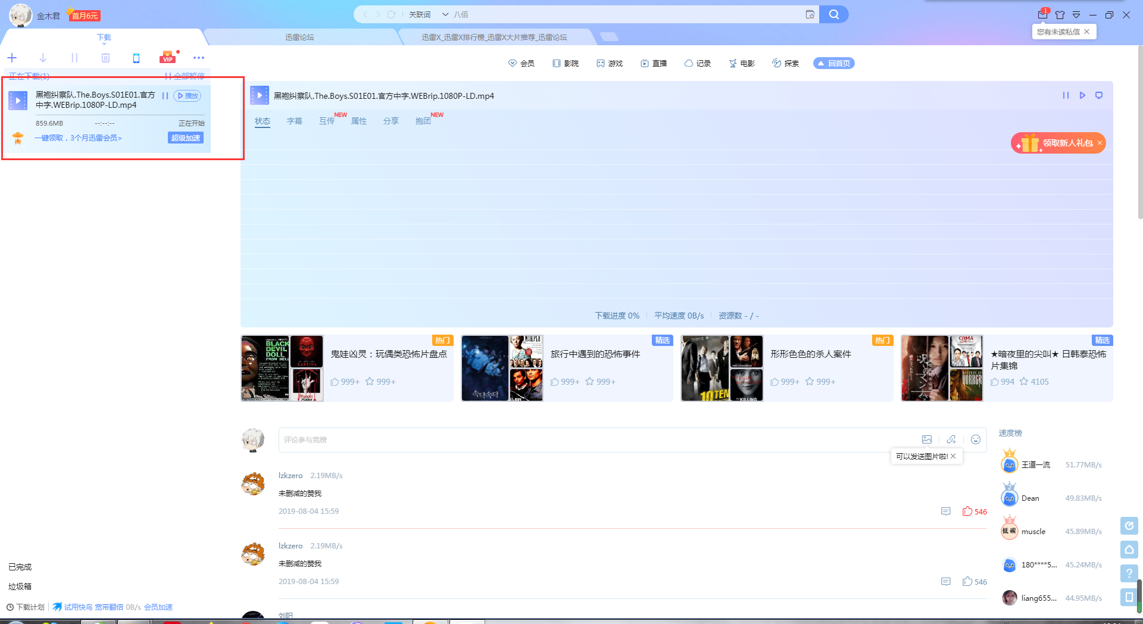Expand the 关联词 search type dropdown

click(x=445, y=14)
